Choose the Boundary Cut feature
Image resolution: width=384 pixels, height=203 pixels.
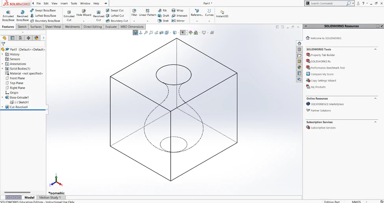(117, 21)
